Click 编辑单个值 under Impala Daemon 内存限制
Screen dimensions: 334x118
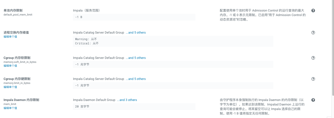(10, 108)
